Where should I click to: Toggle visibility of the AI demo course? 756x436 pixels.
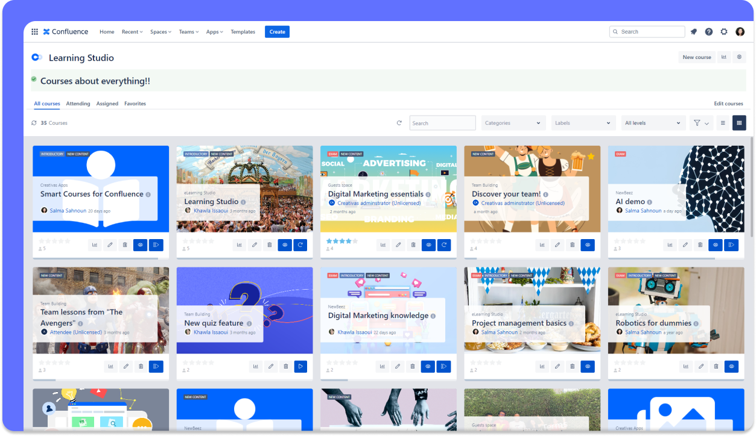[x=716, y=245]
